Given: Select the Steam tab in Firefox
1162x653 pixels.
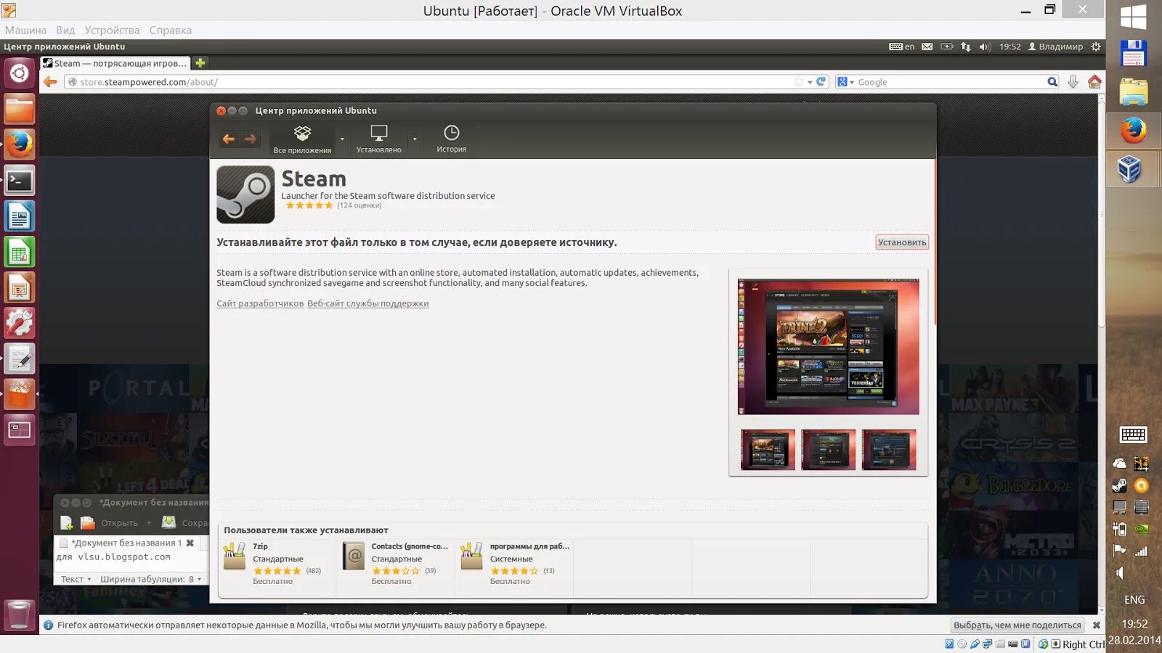Looking at the screenshot, I should (x=115, y=63).
